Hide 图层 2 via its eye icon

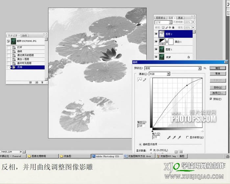click(156, 34)
